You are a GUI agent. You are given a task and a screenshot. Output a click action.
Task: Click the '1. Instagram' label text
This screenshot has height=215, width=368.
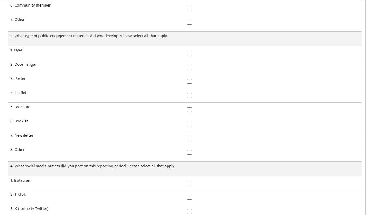pos(21,180)
